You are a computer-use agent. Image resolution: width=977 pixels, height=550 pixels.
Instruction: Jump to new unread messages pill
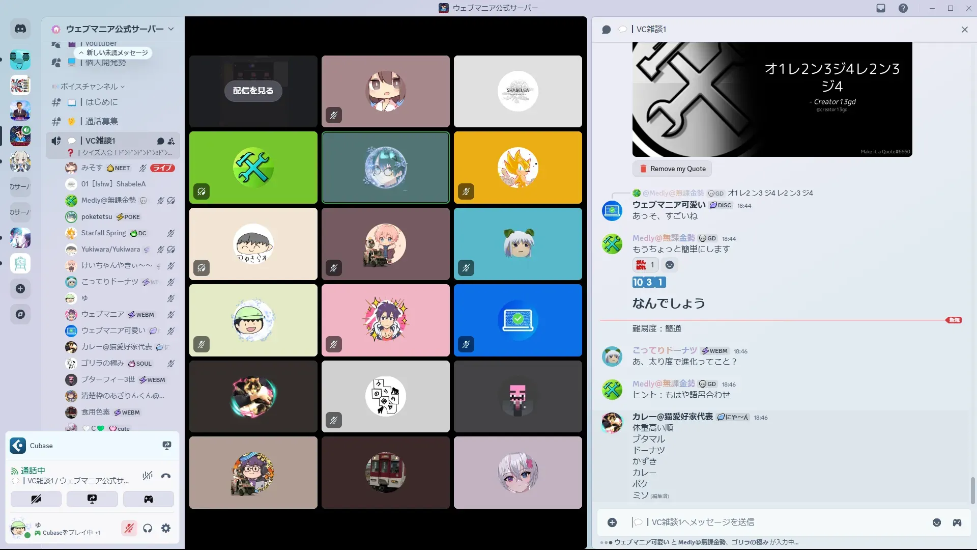pos(113,53)
